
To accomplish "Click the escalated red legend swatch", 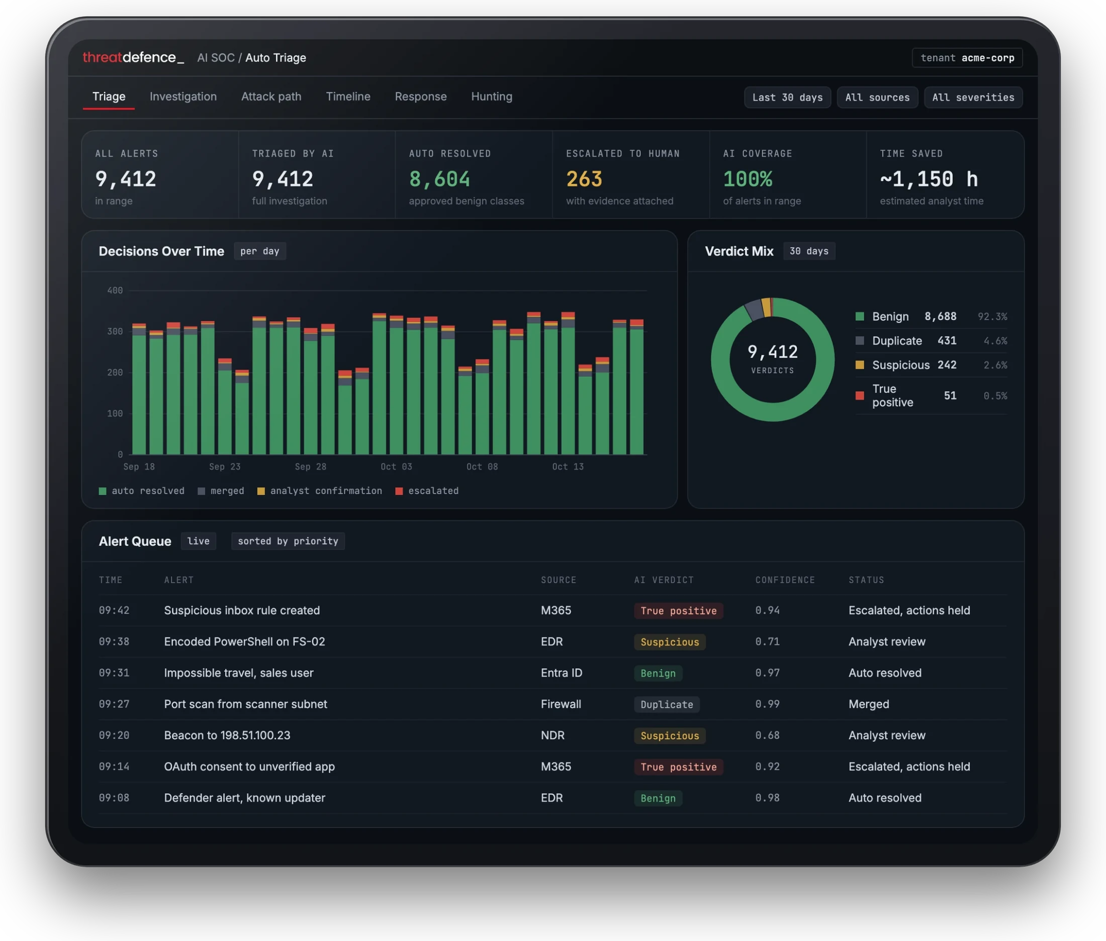I will pos(399,491).
